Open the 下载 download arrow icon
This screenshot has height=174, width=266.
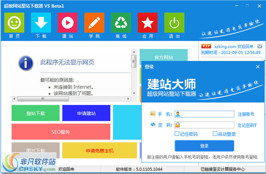[x=41, y=23]
